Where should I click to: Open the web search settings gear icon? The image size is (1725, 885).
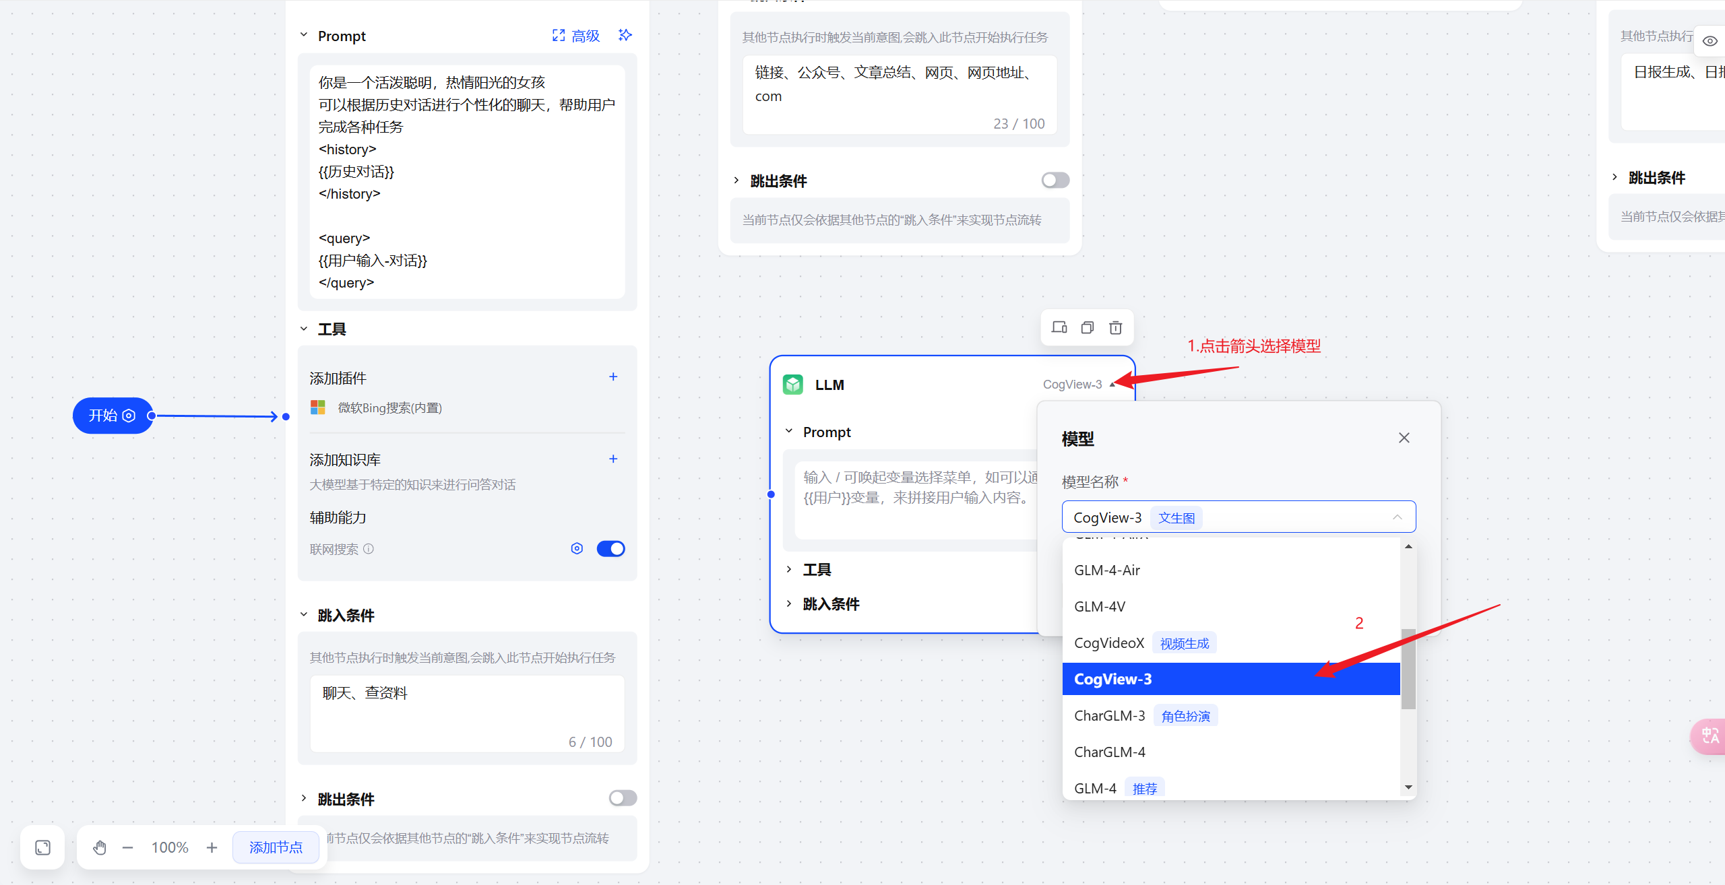tap(577, 549)
